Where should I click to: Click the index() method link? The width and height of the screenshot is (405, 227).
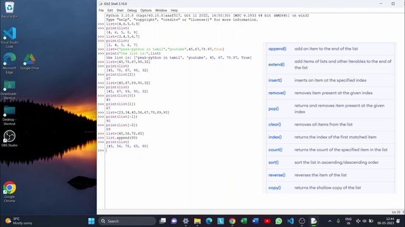tap(275, 137)
